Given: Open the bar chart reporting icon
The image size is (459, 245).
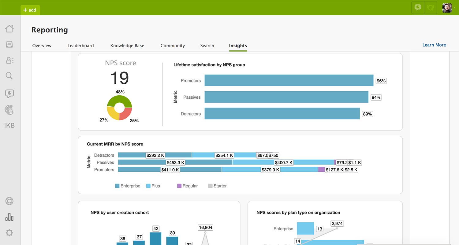Looking at the screenshot, I should [x=9, y=217].
